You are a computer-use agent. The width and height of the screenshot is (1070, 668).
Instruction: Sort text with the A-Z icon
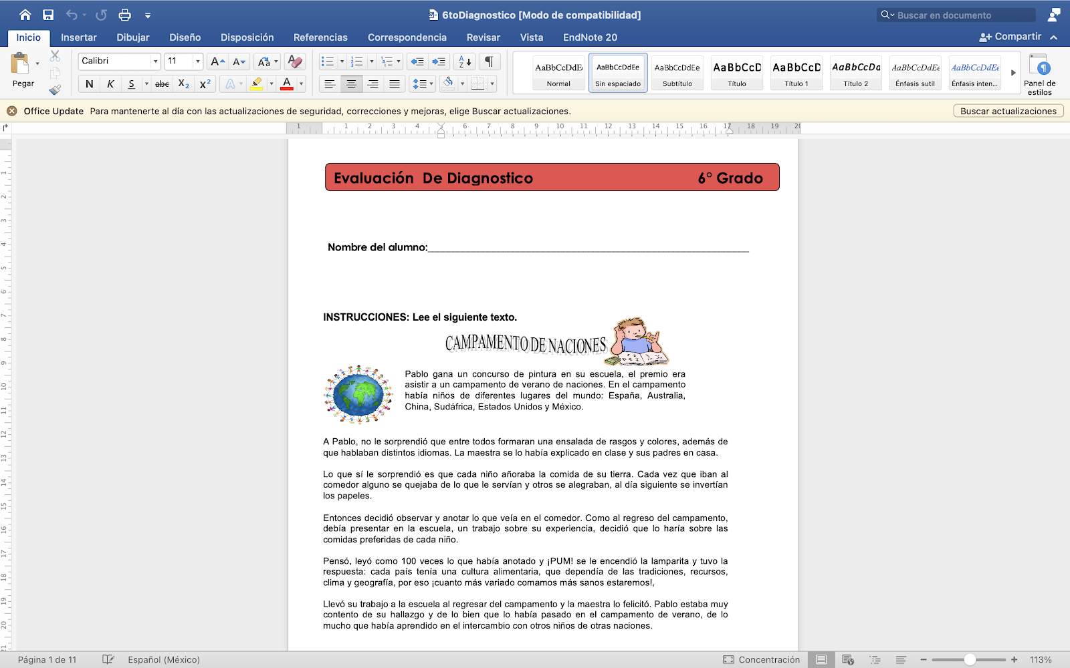point(465,61)
